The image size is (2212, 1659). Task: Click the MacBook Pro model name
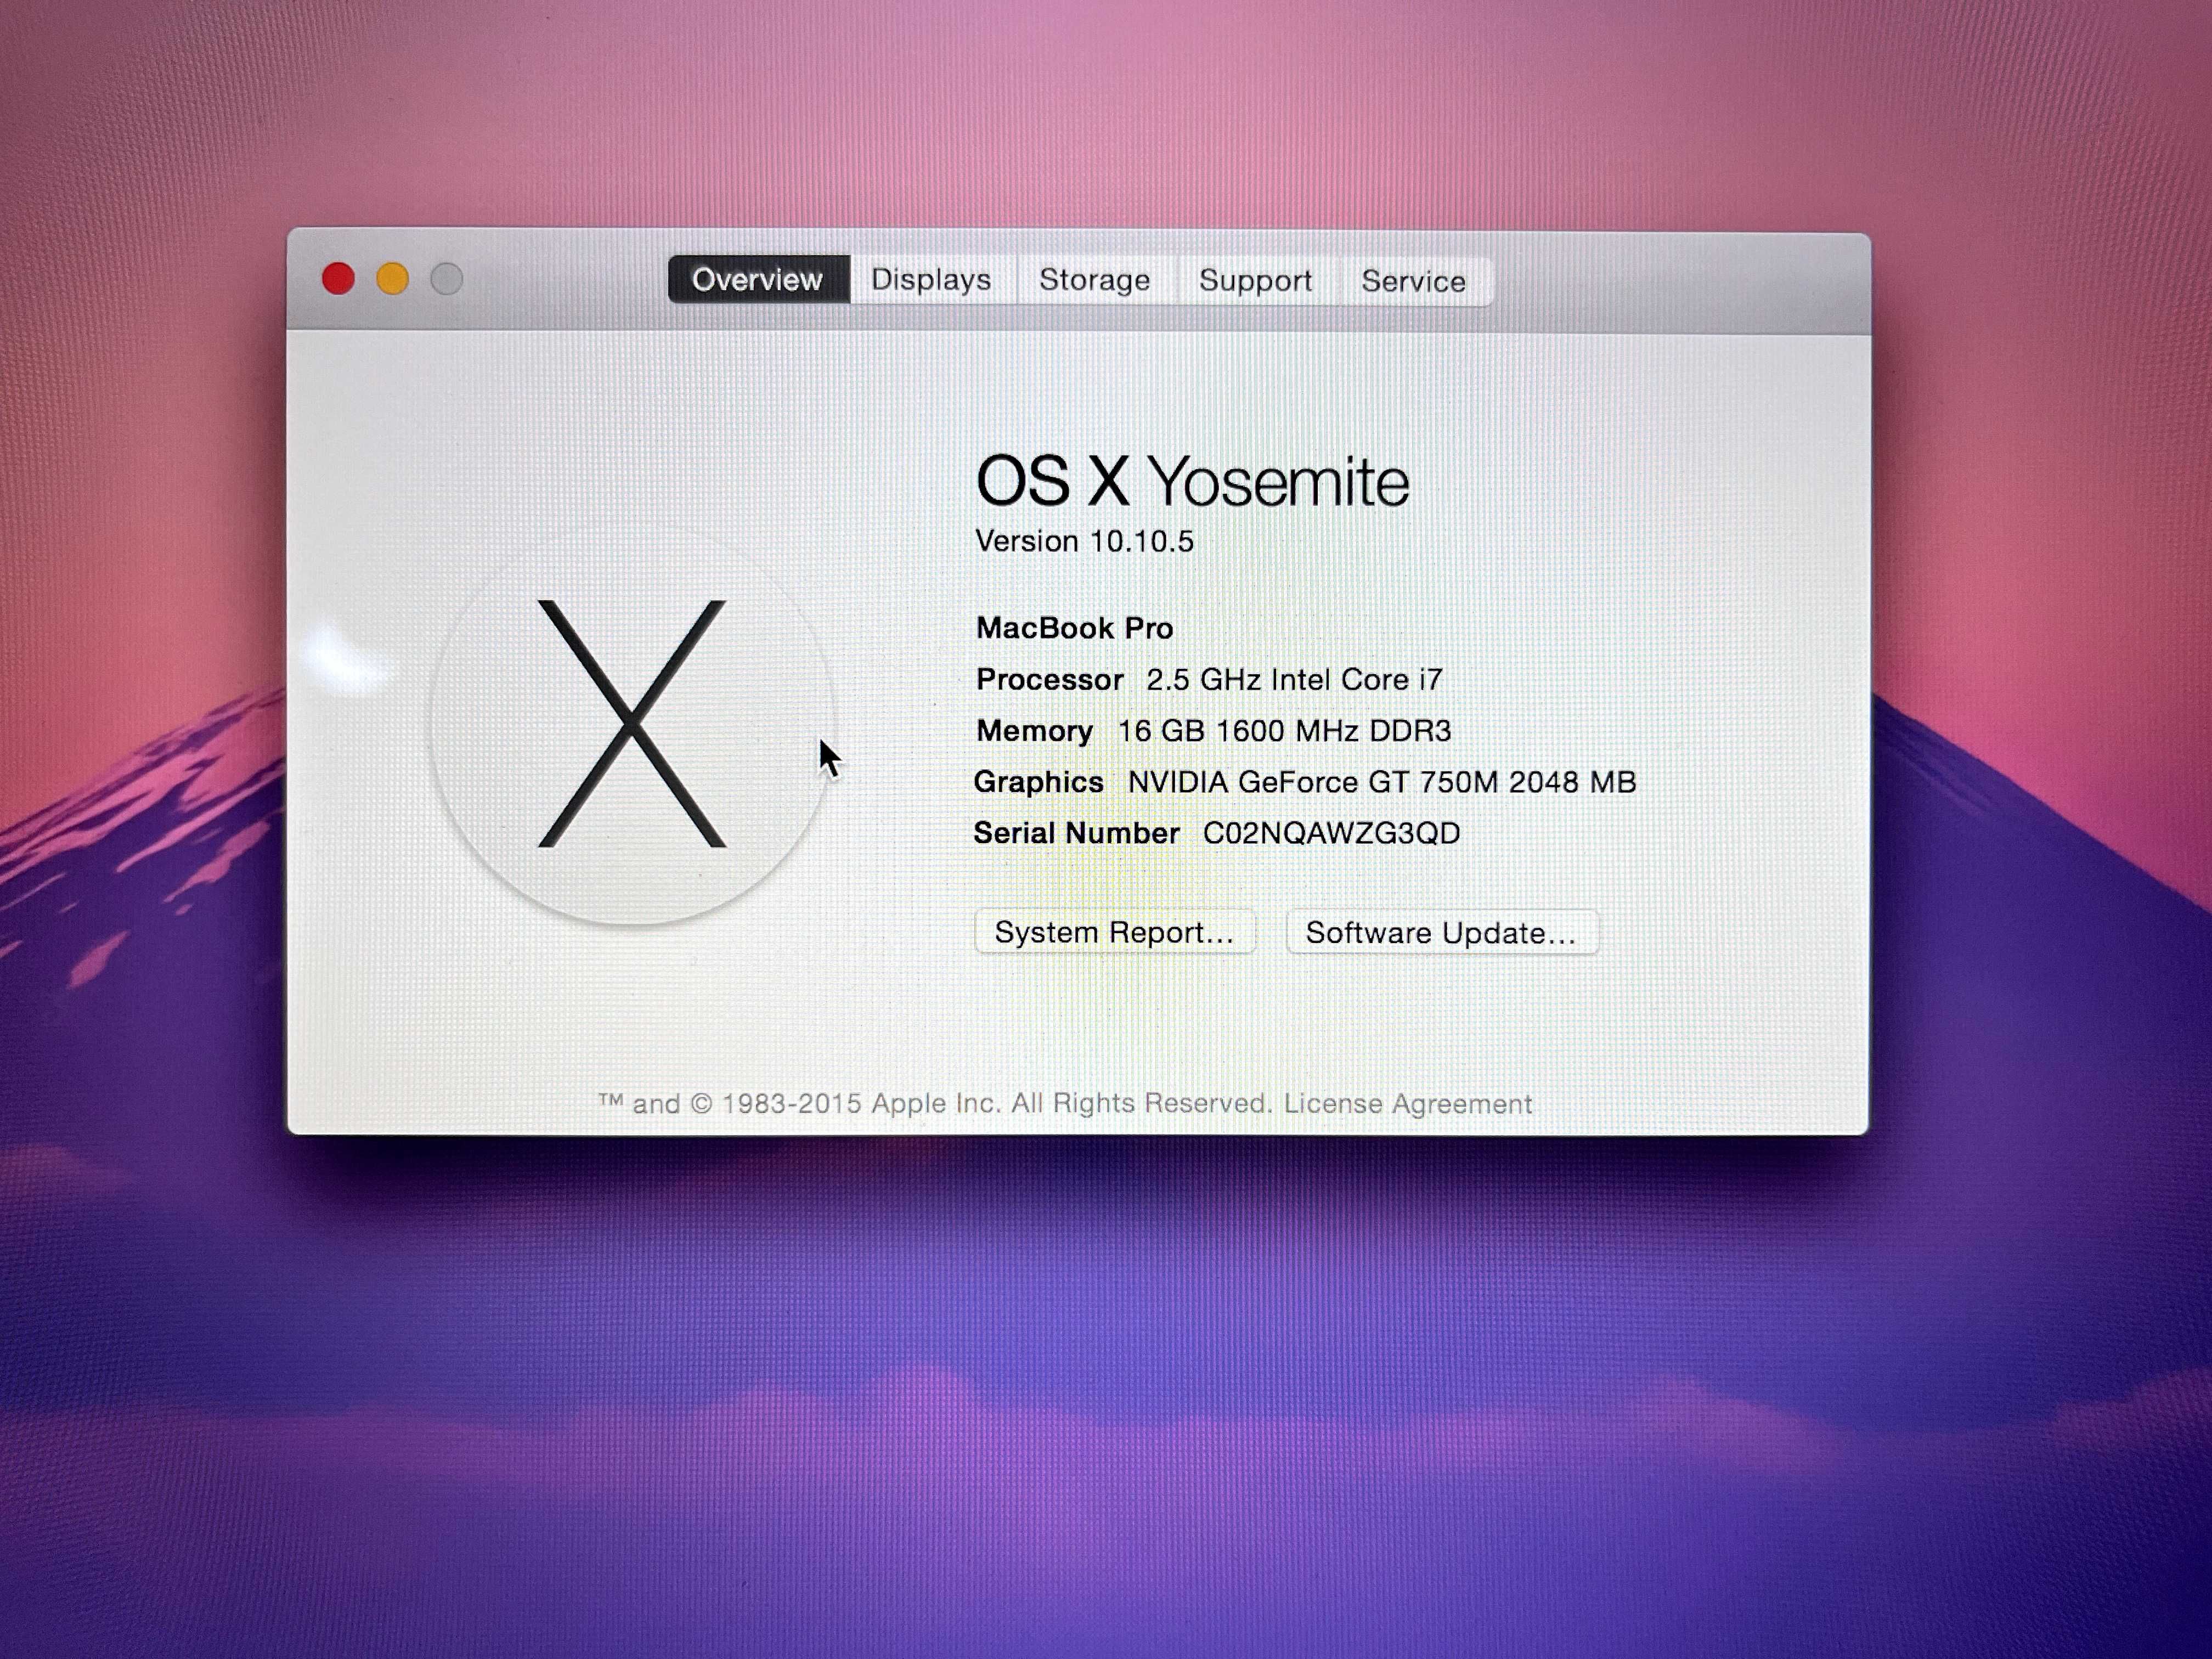(1074, 628)
